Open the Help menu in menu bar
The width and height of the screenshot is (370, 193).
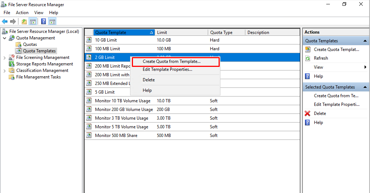coord(53,13)
